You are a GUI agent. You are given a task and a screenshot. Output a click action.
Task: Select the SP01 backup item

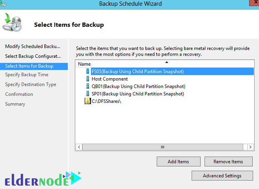click(x=138, y=94)
